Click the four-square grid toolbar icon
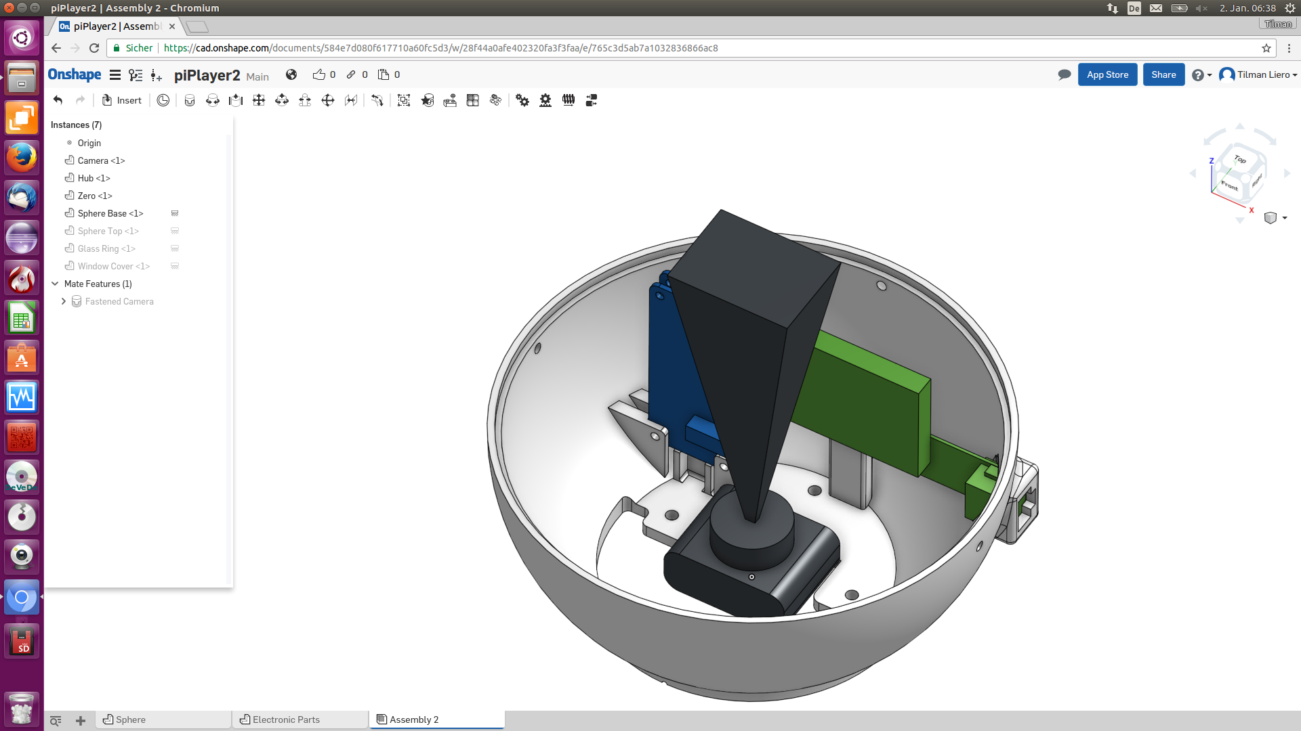Image resolution: width=1301 pixels, height=731 pixels. [473, 100]
